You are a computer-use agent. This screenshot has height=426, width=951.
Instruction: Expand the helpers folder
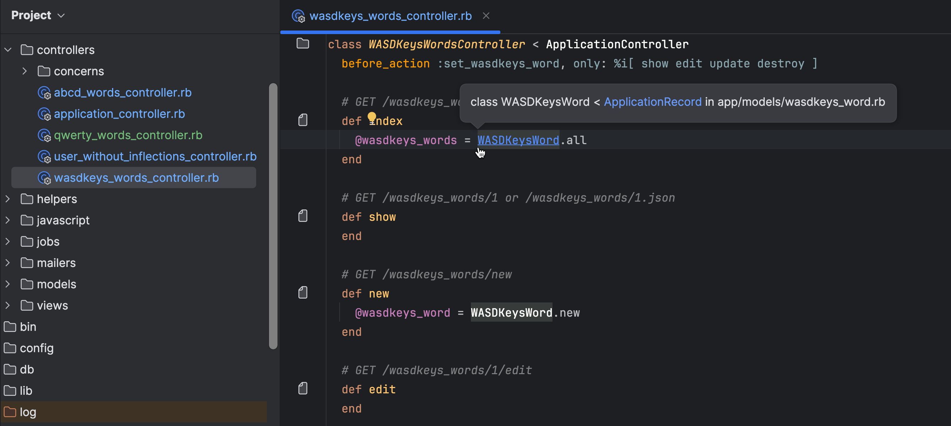coord(8,199)
